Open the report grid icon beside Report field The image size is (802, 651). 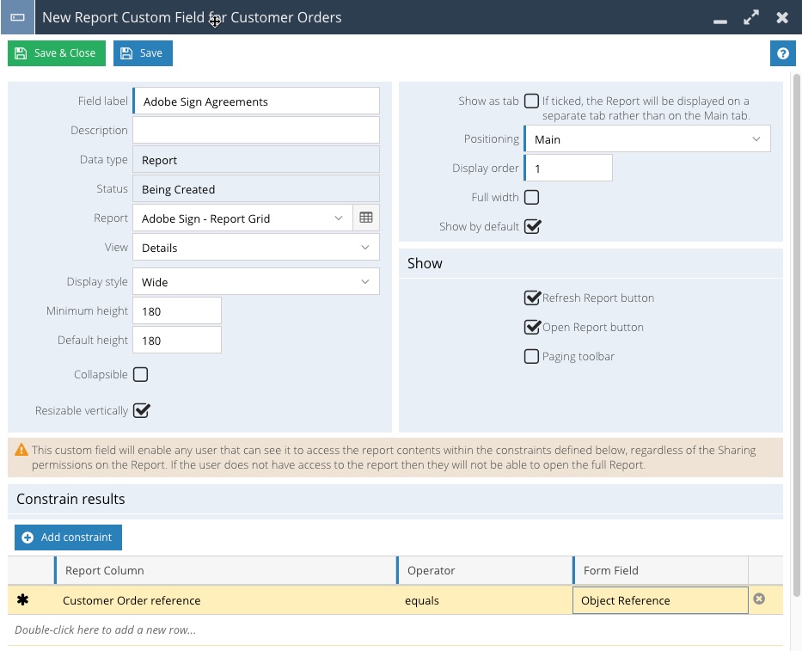coord(366,218)
